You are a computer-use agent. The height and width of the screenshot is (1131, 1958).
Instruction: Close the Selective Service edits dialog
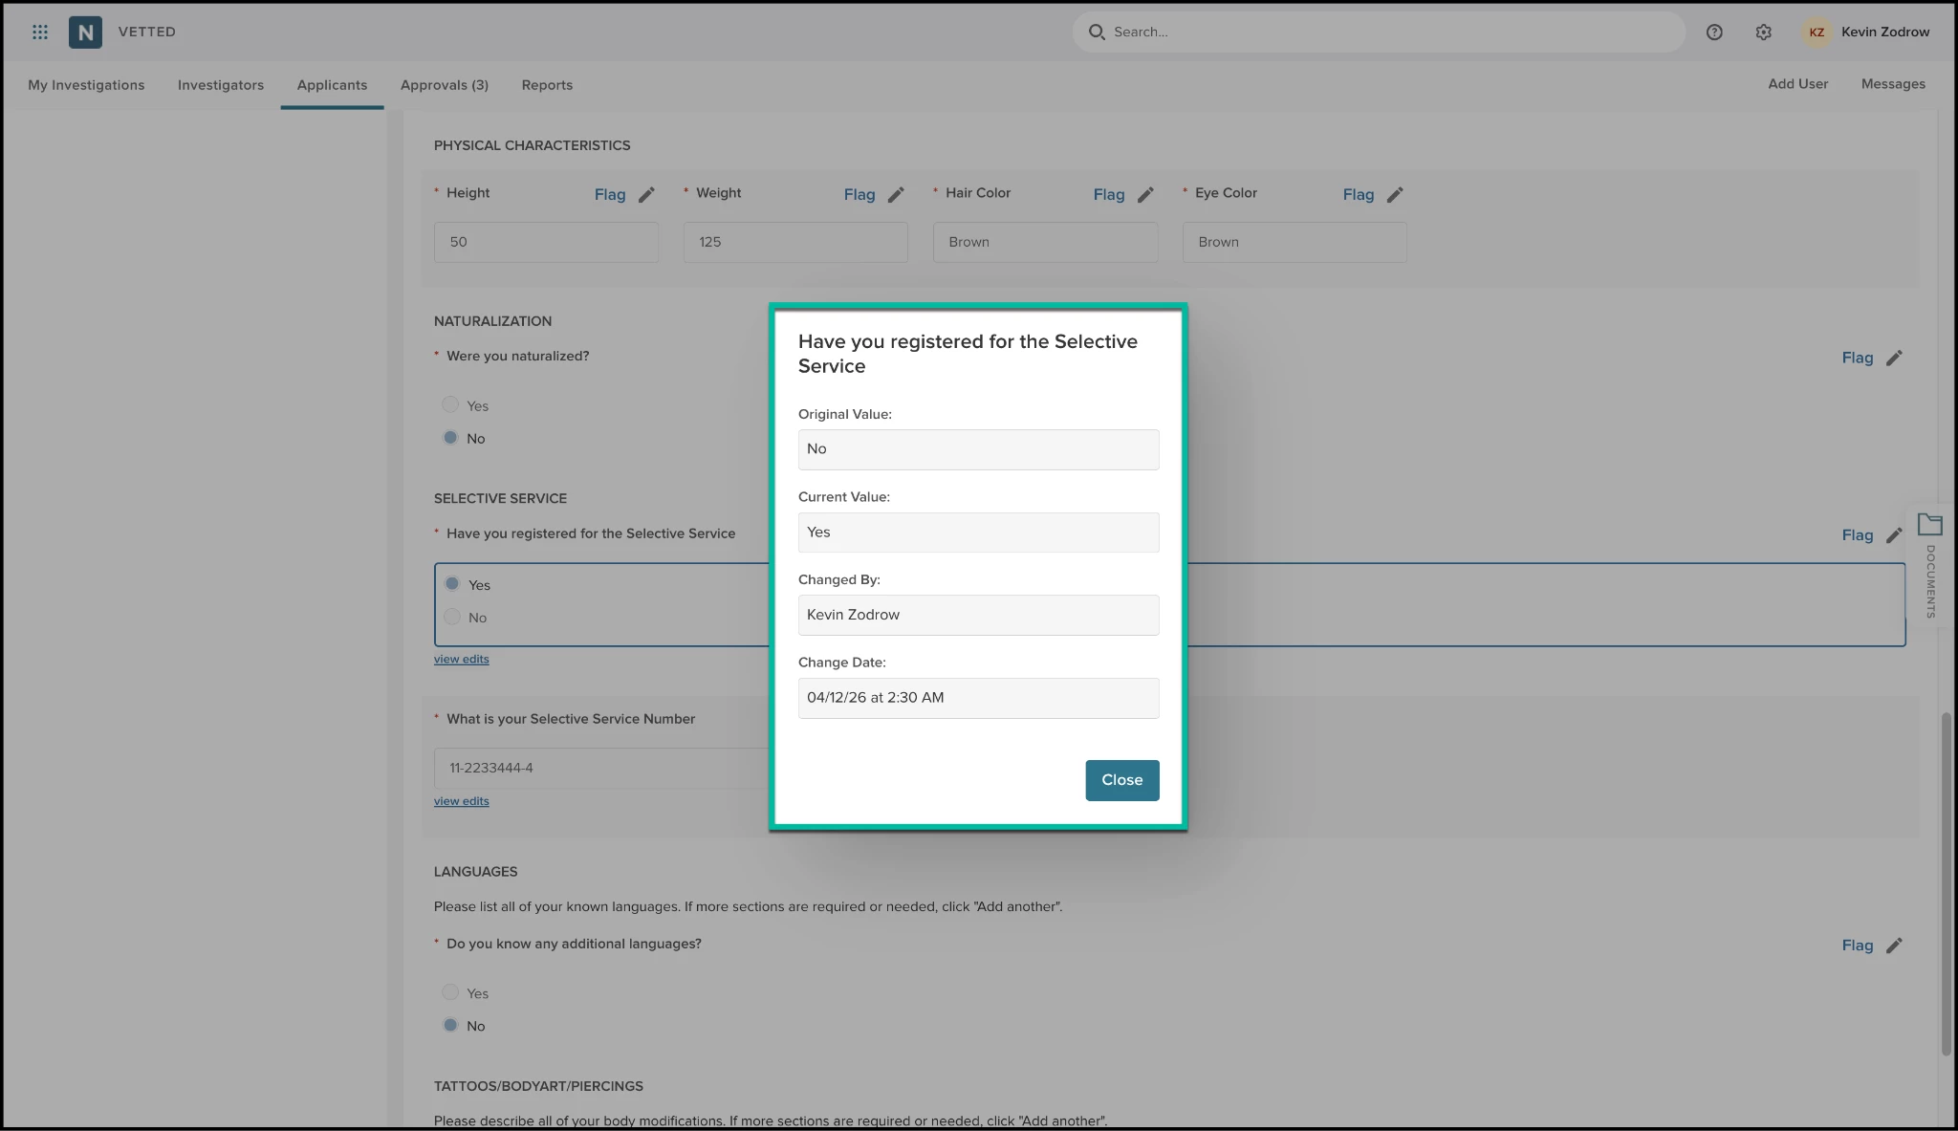point(1121,780)
